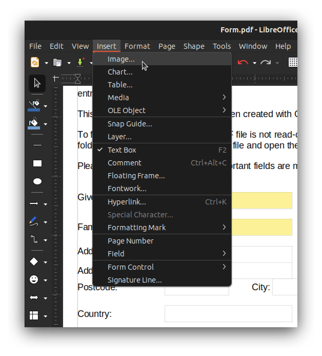Screen dimensions: 322x356
Task: Select the Rectangle tool
Action: pyautogui.click(x=37, y=164)
